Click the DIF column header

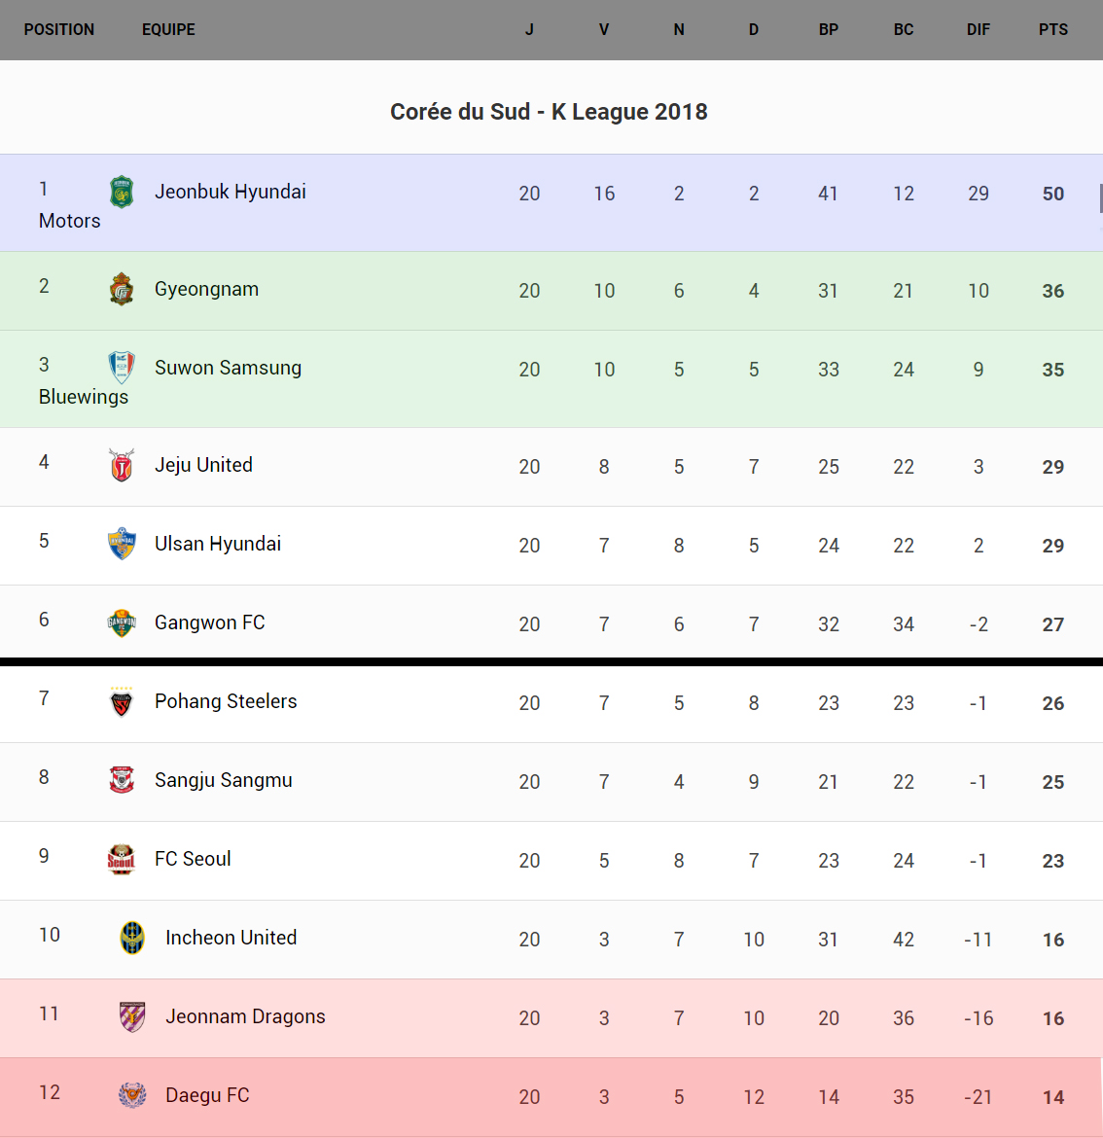coord(978,29)
